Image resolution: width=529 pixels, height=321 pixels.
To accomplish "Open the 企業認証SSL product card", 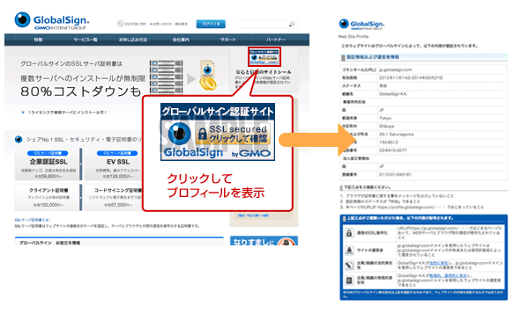I will [x=48, y=164].
